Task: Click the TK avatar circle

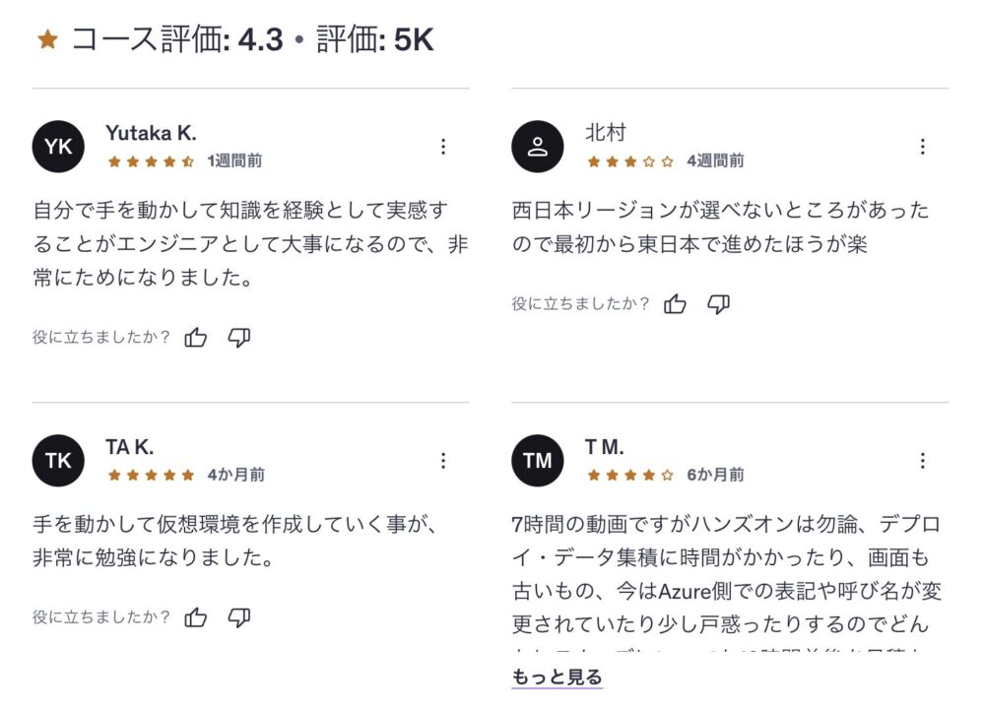Action: 58,460
